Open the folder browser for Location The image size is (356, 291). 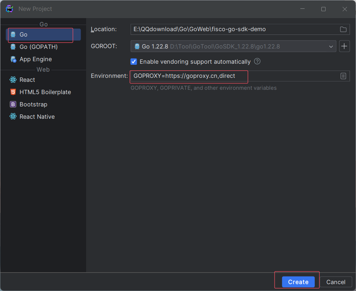[x=343, y=29]
